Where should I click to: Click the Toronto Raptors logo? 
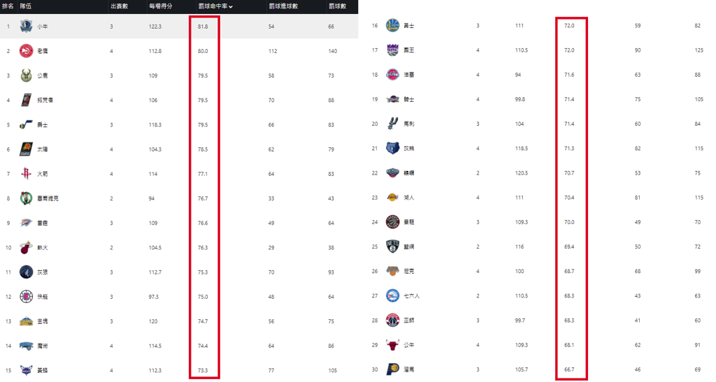coord(392,222)
